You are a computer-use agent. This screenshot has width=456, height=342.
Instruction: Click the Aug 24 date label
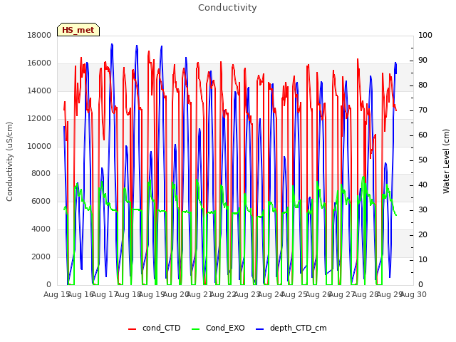pyautogui.click(x=271, y=294)
